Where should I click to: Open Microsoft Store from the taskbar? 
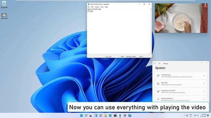(x=115, y=115)
